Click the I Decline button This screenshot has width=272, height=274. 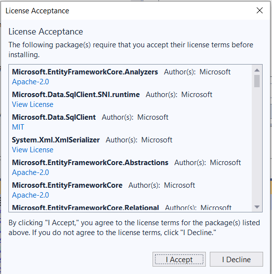(x=236, y=259)
